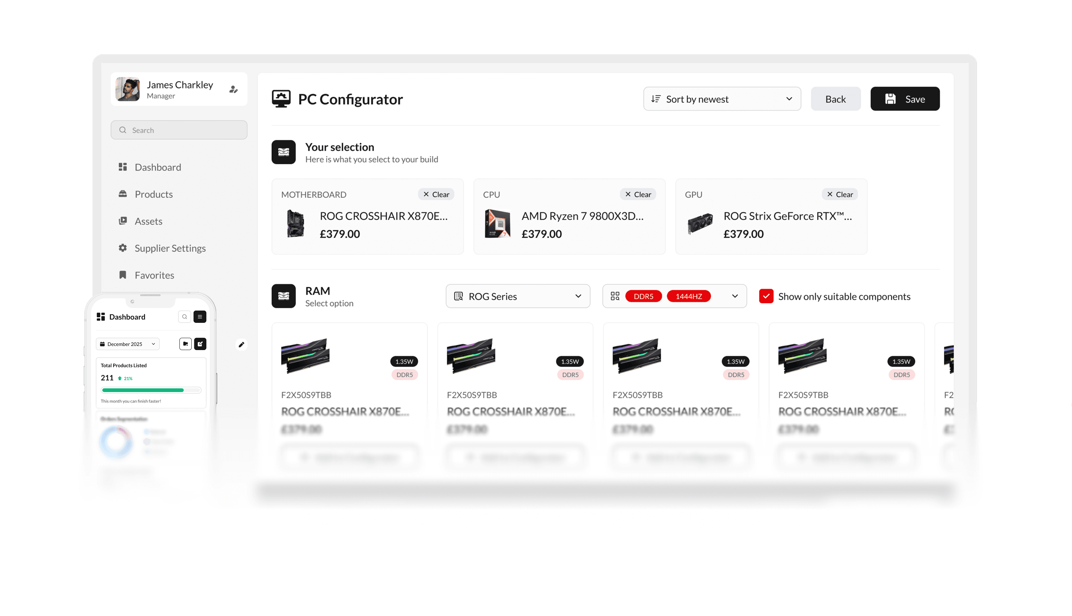Screen dimensions: 1072x616
Task: Click the Total Products Listed progress bar
Action: [151, 390]
